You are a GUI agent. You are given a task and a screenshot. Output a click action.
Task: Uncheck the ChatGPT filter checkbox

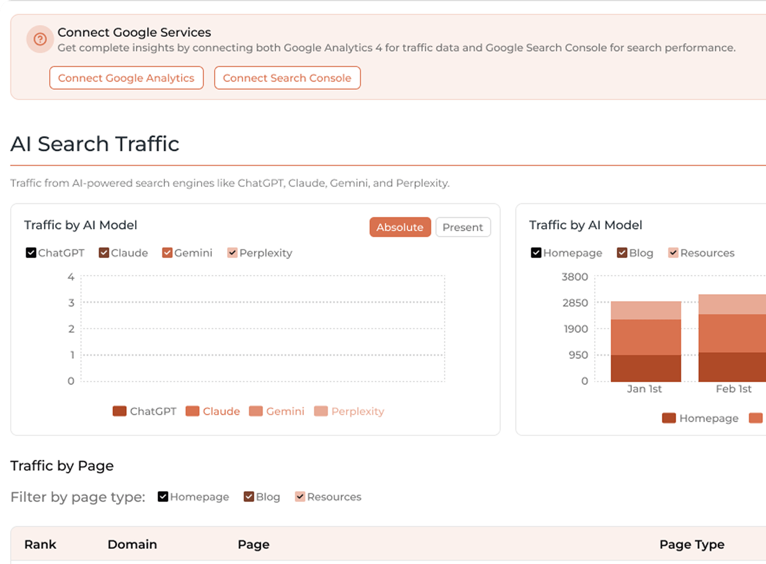31,252
